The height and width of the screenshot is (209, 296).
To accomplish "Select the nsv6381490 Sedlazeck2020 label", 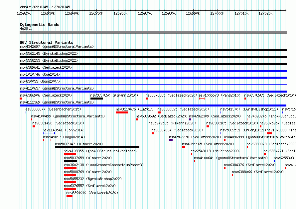I will pyautogui.click(x=58, y=123).
